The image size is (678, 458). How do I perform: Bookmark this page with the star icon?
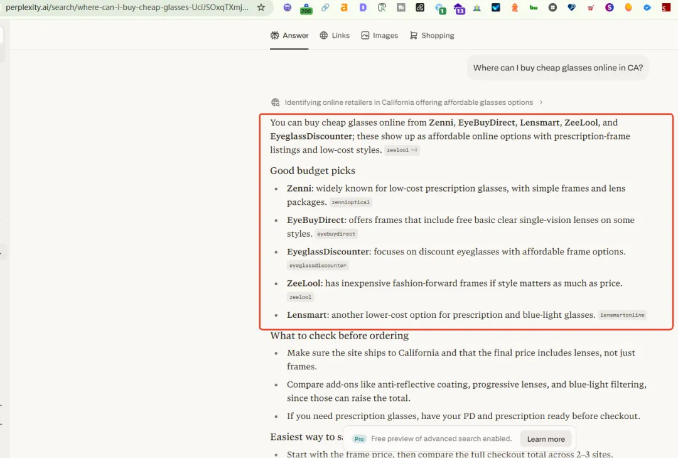point(261,8)
